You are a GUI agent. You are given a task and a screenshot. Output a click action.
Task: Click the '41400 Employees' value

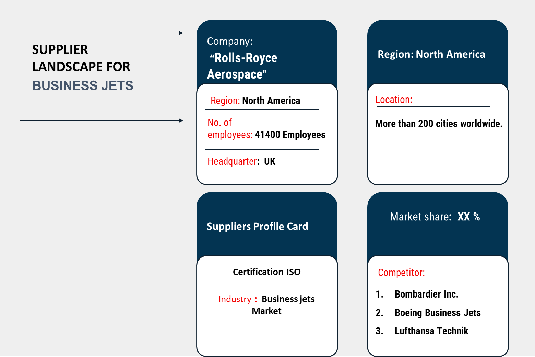(x=290, y=135)
